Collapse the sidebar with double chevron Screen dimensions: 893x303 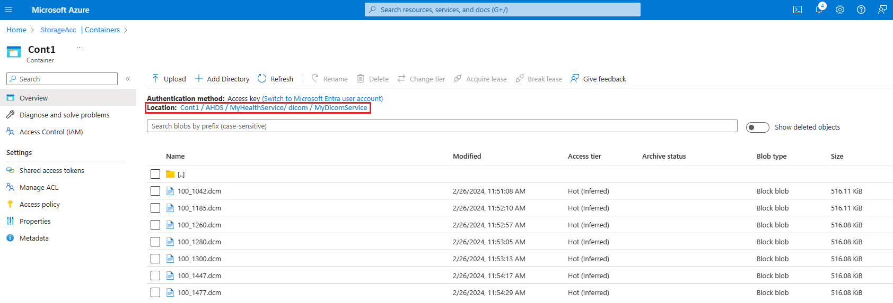click(128, 79)
